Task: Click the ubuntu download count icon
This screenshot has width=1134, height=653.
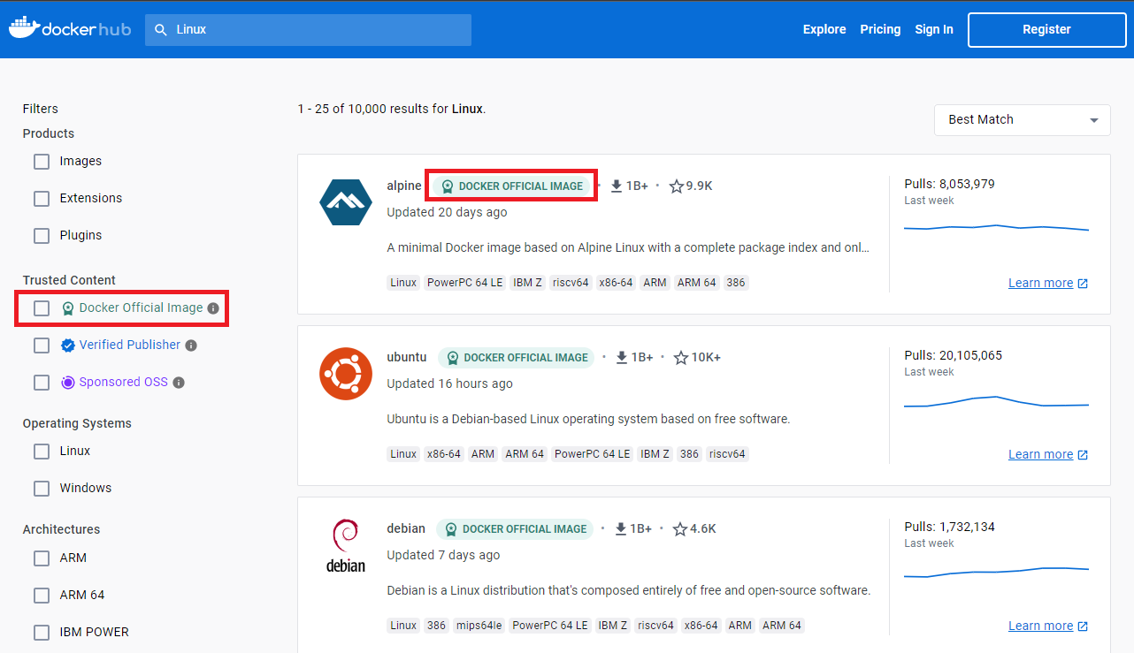Action: tap(622, 357)
